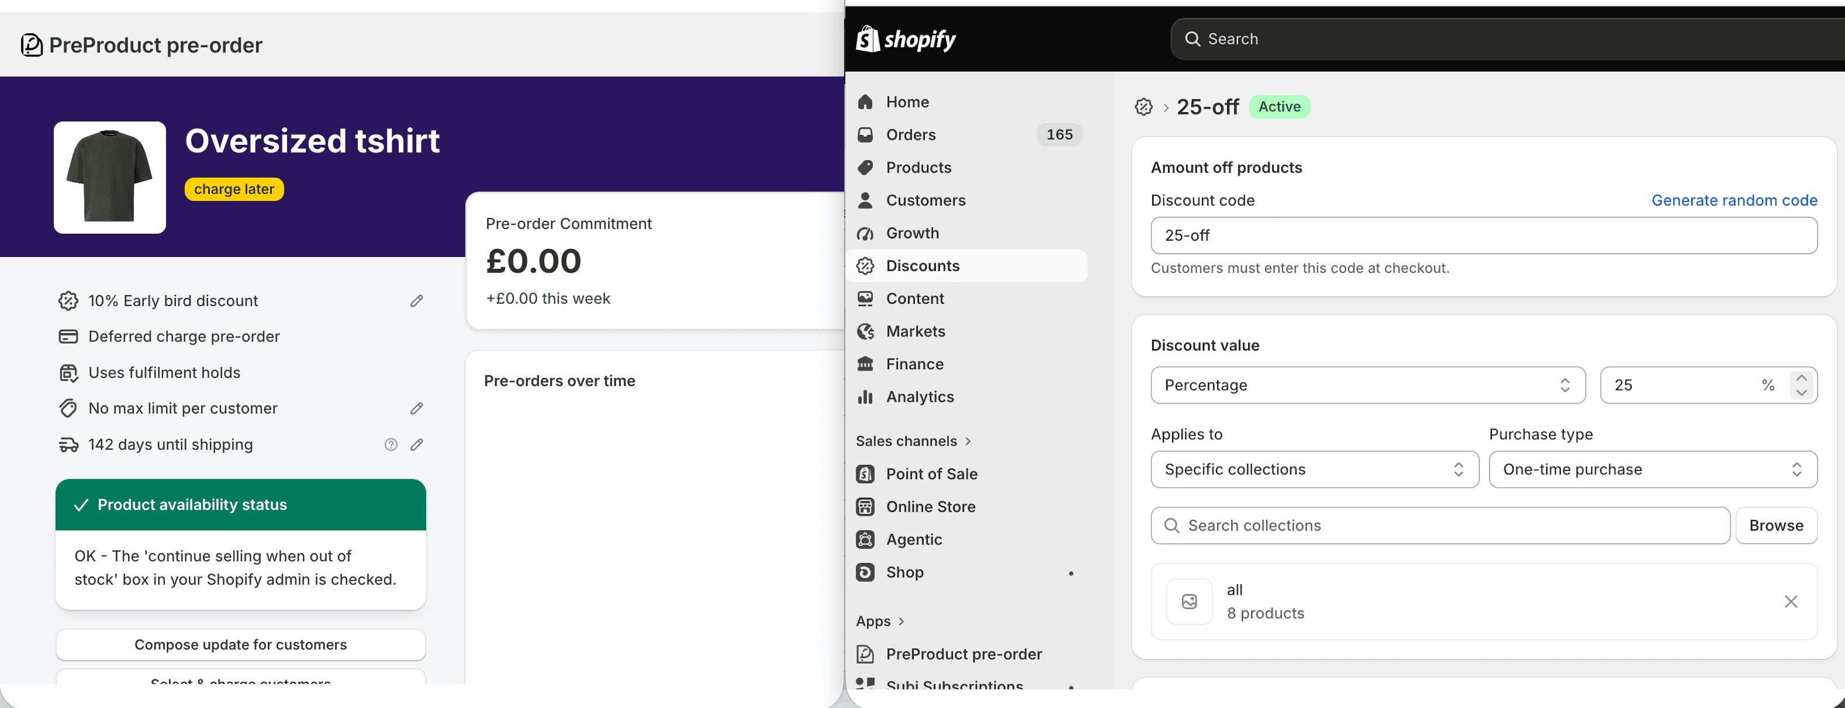
Task: Open the Oversized tshirt product thumbnail
Action: (x=109, y=178)
